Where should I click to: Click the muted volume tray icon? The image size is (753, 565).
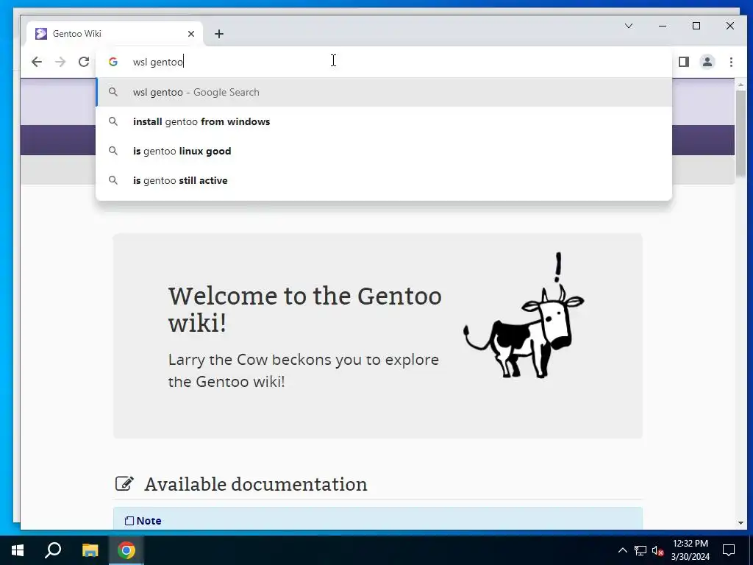pos(657,550)
